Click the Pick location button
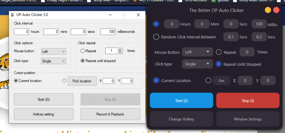 tap(82, 81)
